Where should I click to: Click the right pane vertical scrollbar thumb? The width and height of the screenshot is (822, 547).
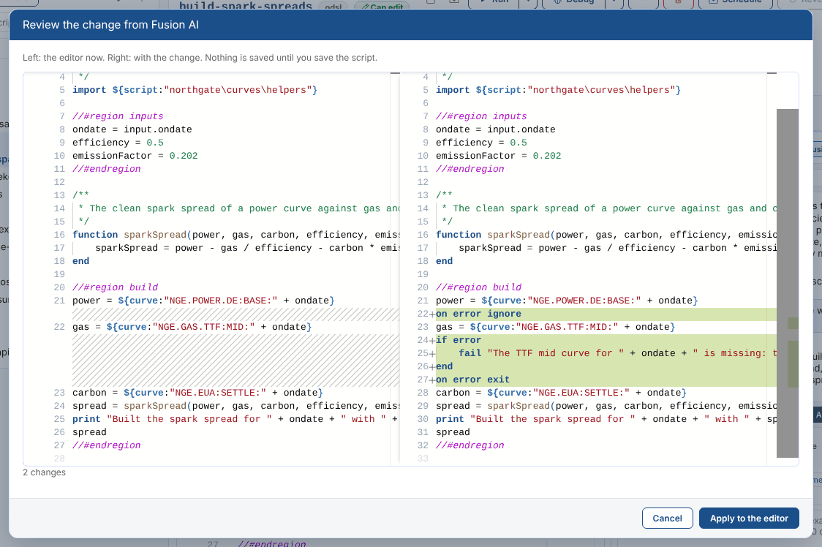tap(788, 283)
